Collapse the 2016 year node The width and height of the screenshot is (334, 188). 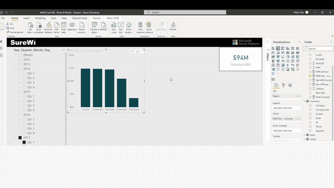tap(15, 115)
